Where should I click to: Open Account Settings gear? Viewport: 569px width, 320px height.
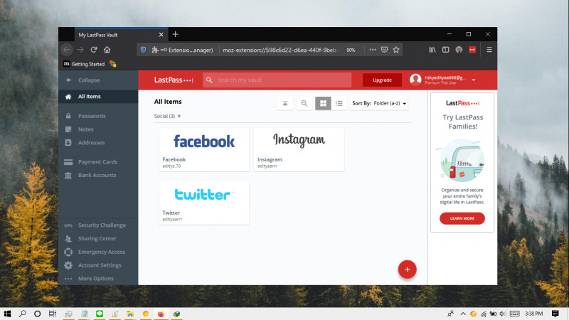click(68, 265)
